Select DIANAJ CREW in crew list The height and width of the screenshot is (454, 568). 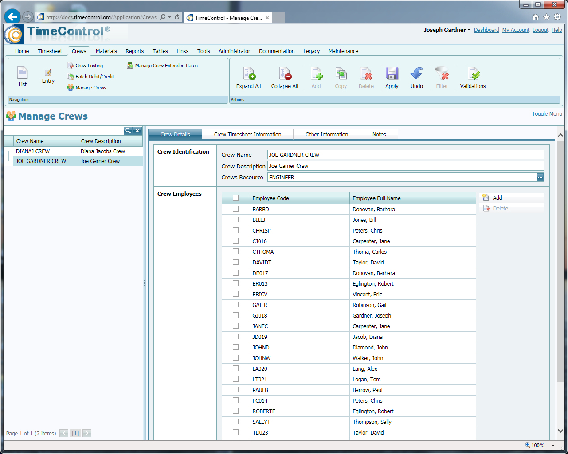[73, 151]
